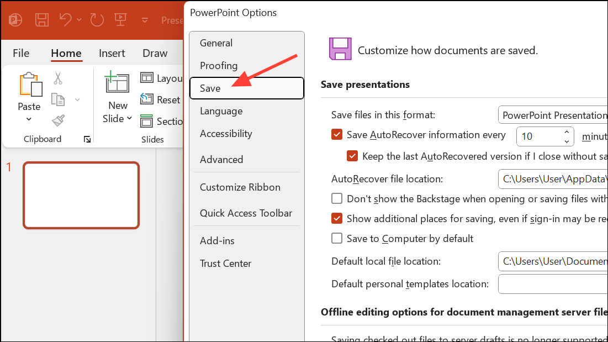Click the Save icon in title bar

click(42, 20)
